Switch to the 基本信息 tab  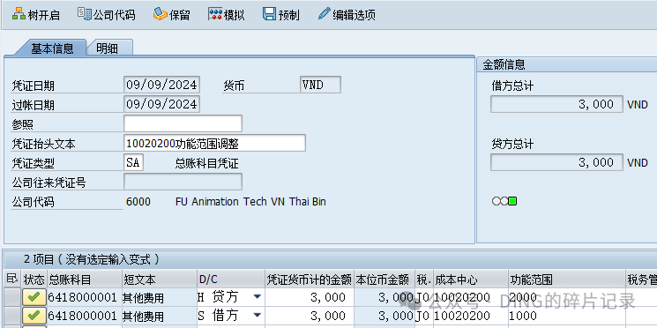51,48
